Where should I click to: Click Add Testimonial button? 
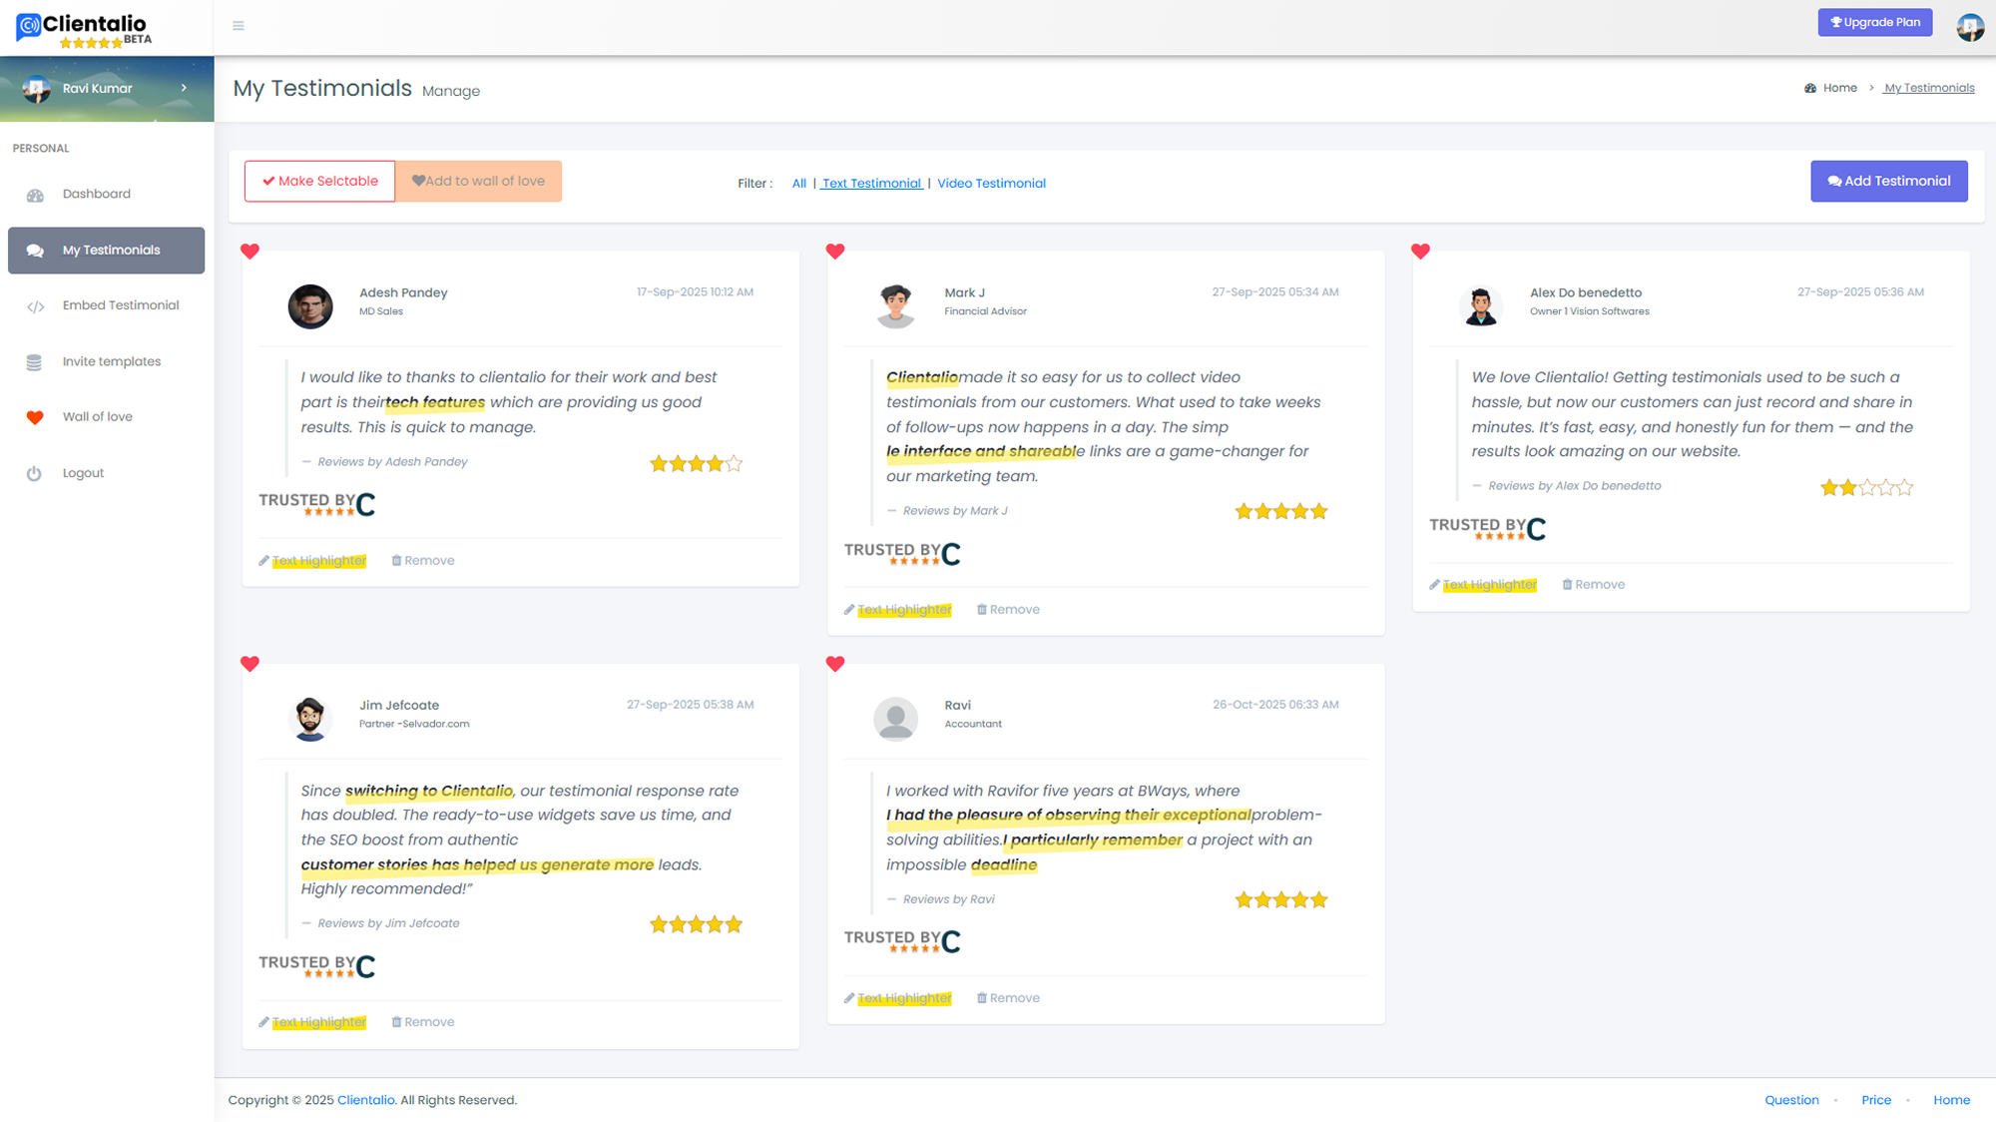1888,181
